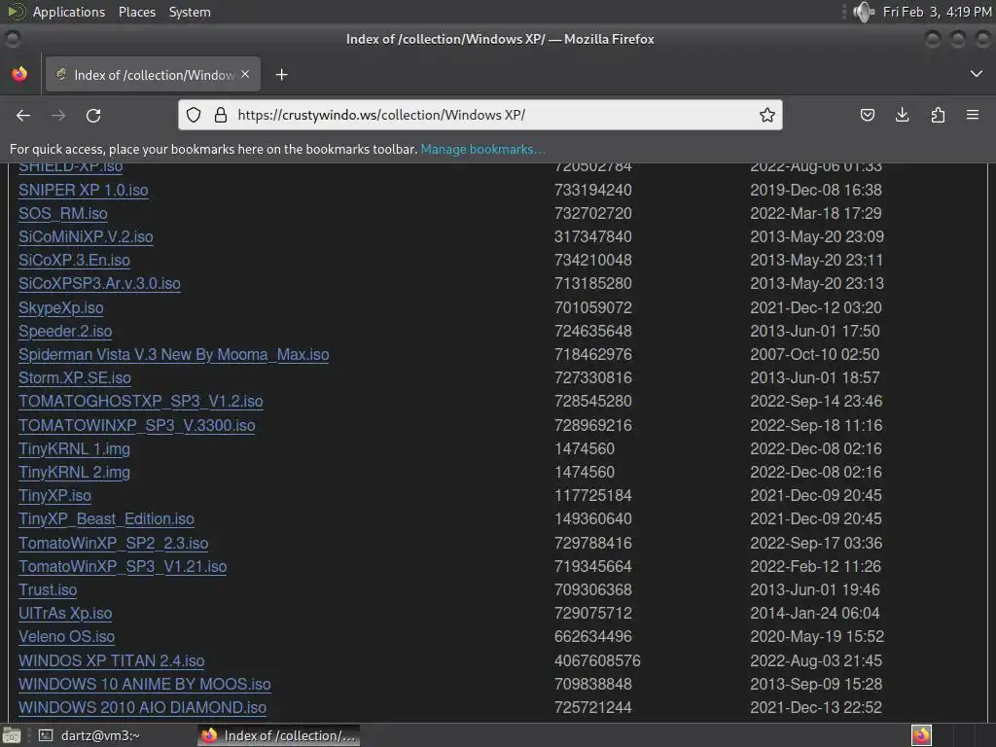Open the System menu
Screen dimensions: 996x747
(190, 12)
